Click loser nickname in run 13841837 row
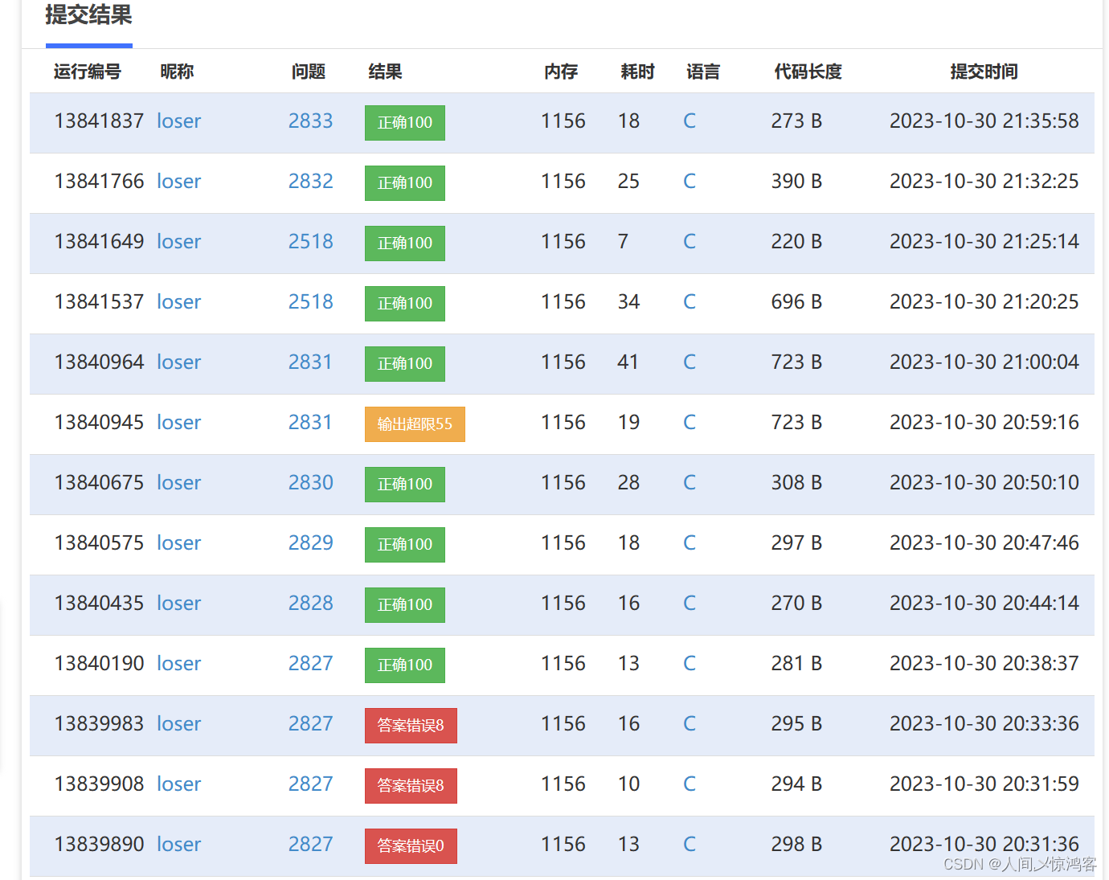This screenshot has height=880, width=1109. [178, 121]
